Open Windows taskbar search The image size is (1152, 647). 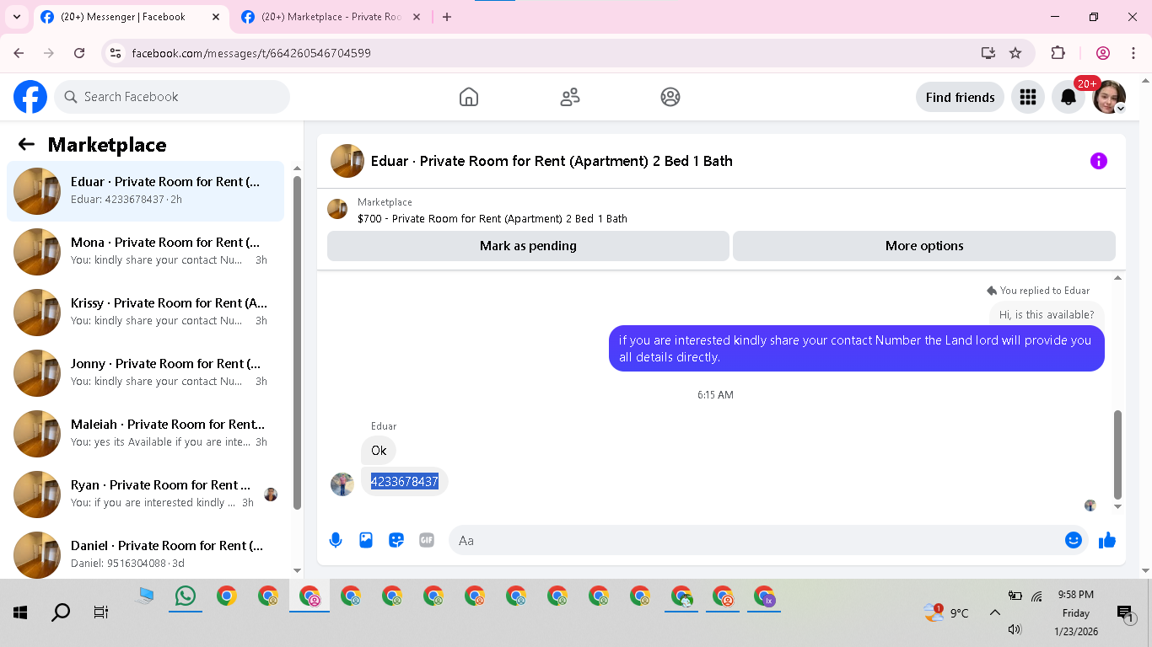61,612
